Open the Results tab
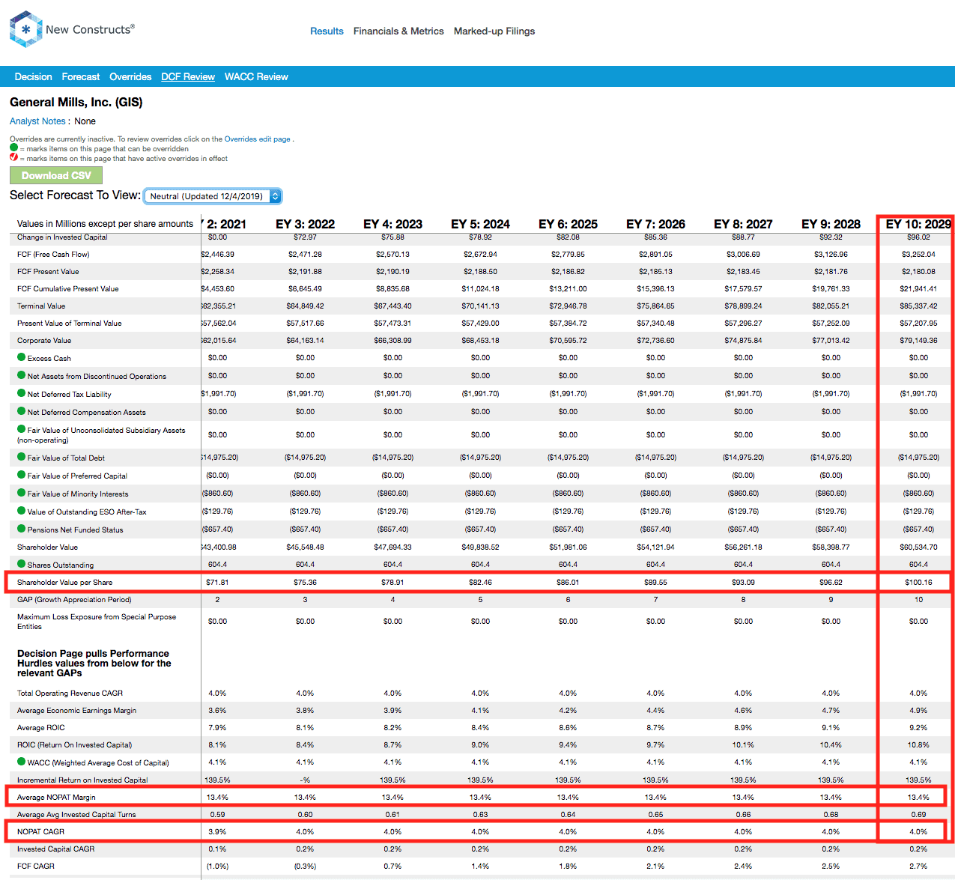The height and width of the screenshot is (880, 955). pyautogui.click(x=327, y=31)
